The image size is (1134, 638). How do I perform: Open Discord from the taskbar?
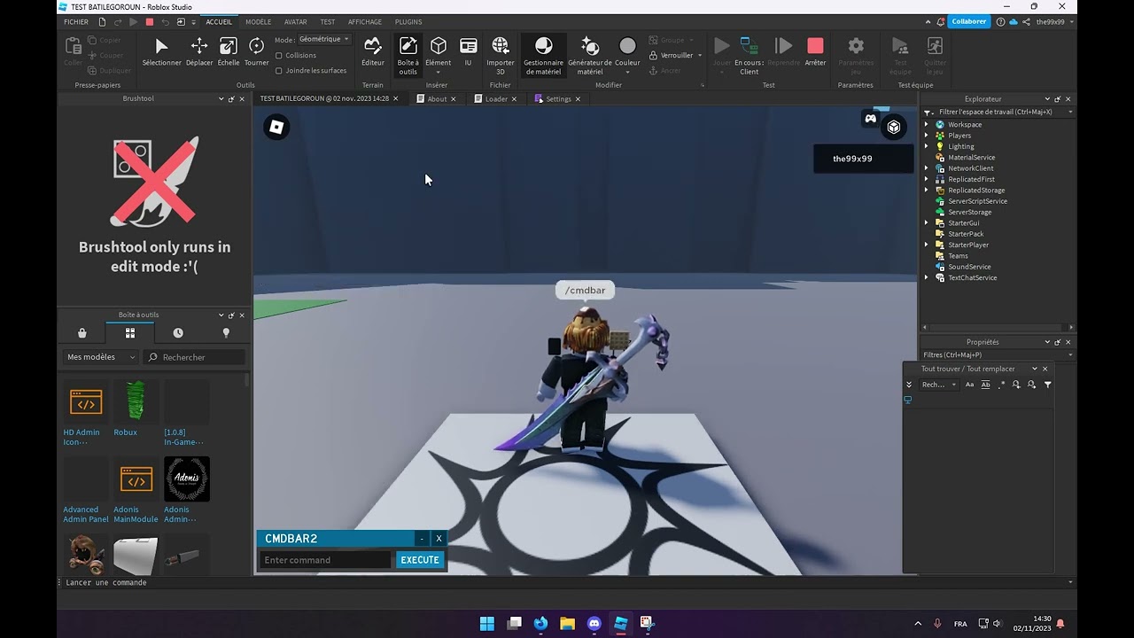click(594, 624)
